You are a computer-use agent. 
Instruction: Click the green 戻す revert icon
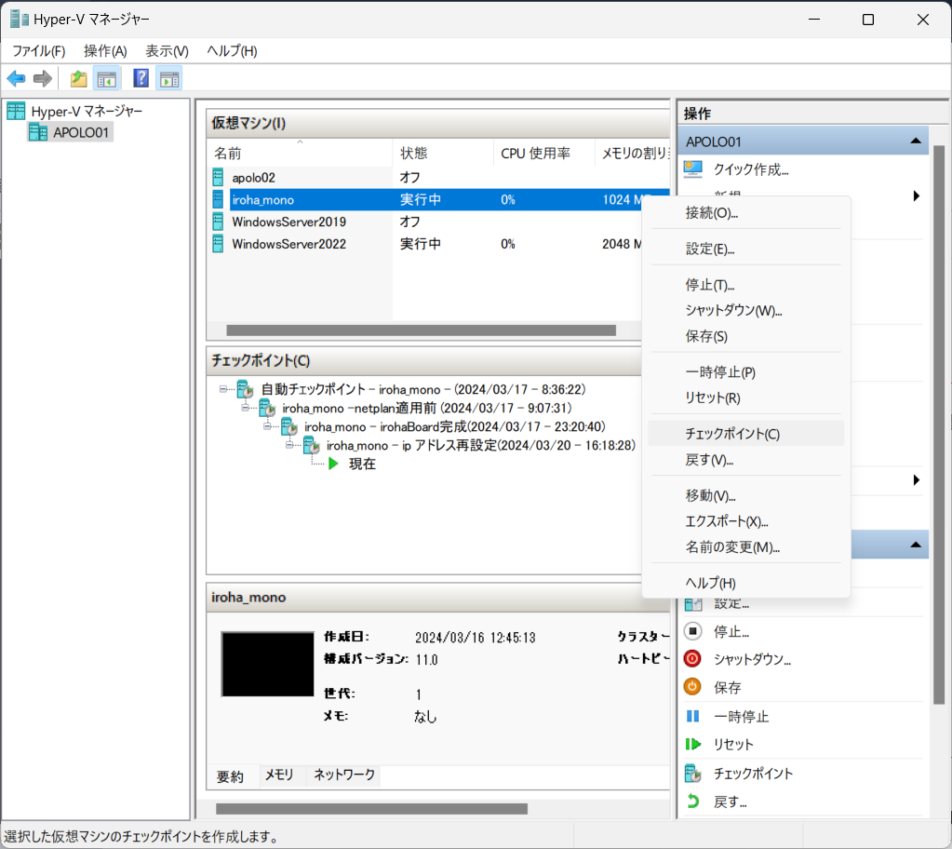point(692,802)
